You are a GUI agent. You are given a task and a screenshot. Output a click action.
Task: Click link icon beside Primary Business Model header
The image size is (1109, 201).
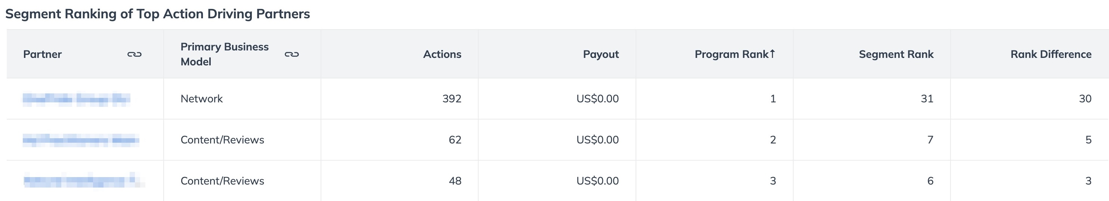pyautogui.click(x=291, y=54)
